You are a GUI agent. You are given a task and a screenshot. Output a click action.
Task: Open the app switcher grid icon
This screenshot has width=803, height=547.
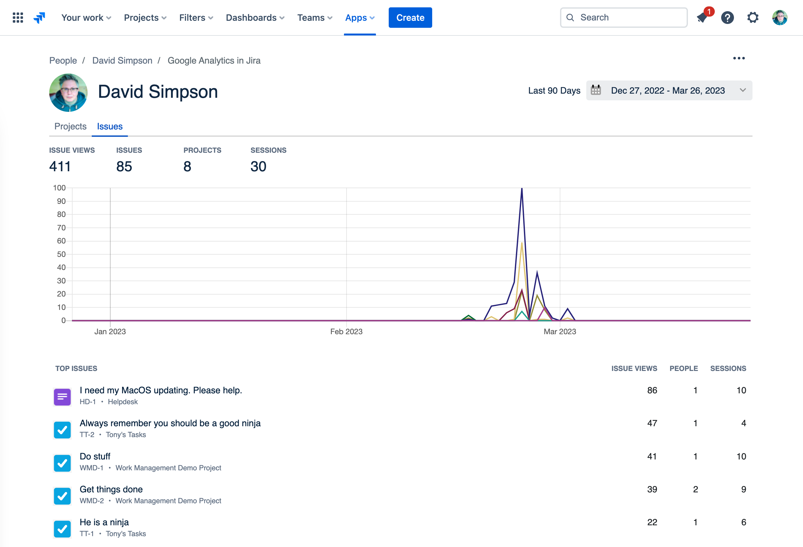tap(18, 18)
